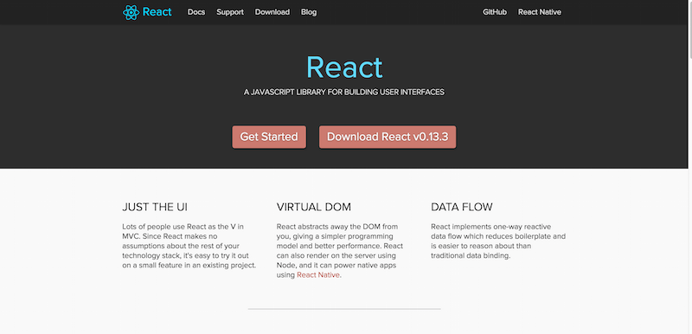Click the React wordmark in navbar
692x334 pixels.
tap(157, 12)
